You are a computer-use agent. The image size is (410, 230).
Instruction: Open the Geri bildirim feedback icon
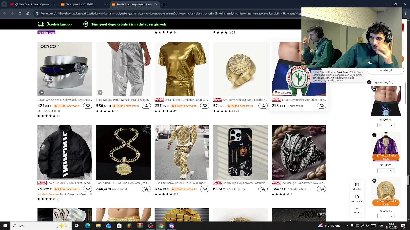(357, 198)
